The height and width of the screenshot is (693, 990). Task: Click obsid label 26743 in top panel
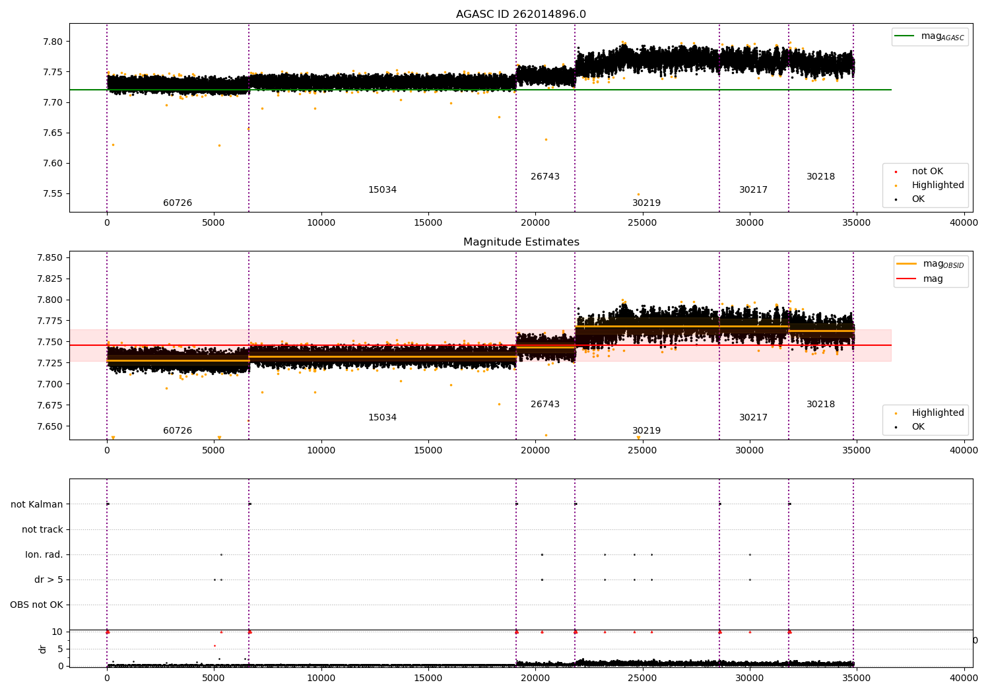point(545,177)
